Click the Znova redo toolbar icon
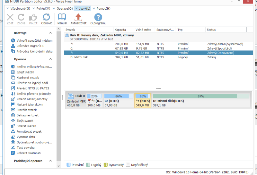The image size is (257, 175). [21, 17]
